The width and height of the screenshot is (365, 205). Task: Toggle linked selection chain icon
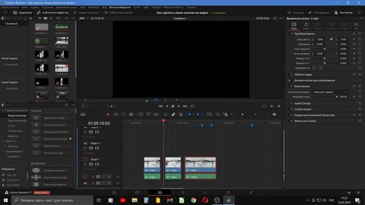click(x=173, y=114)
